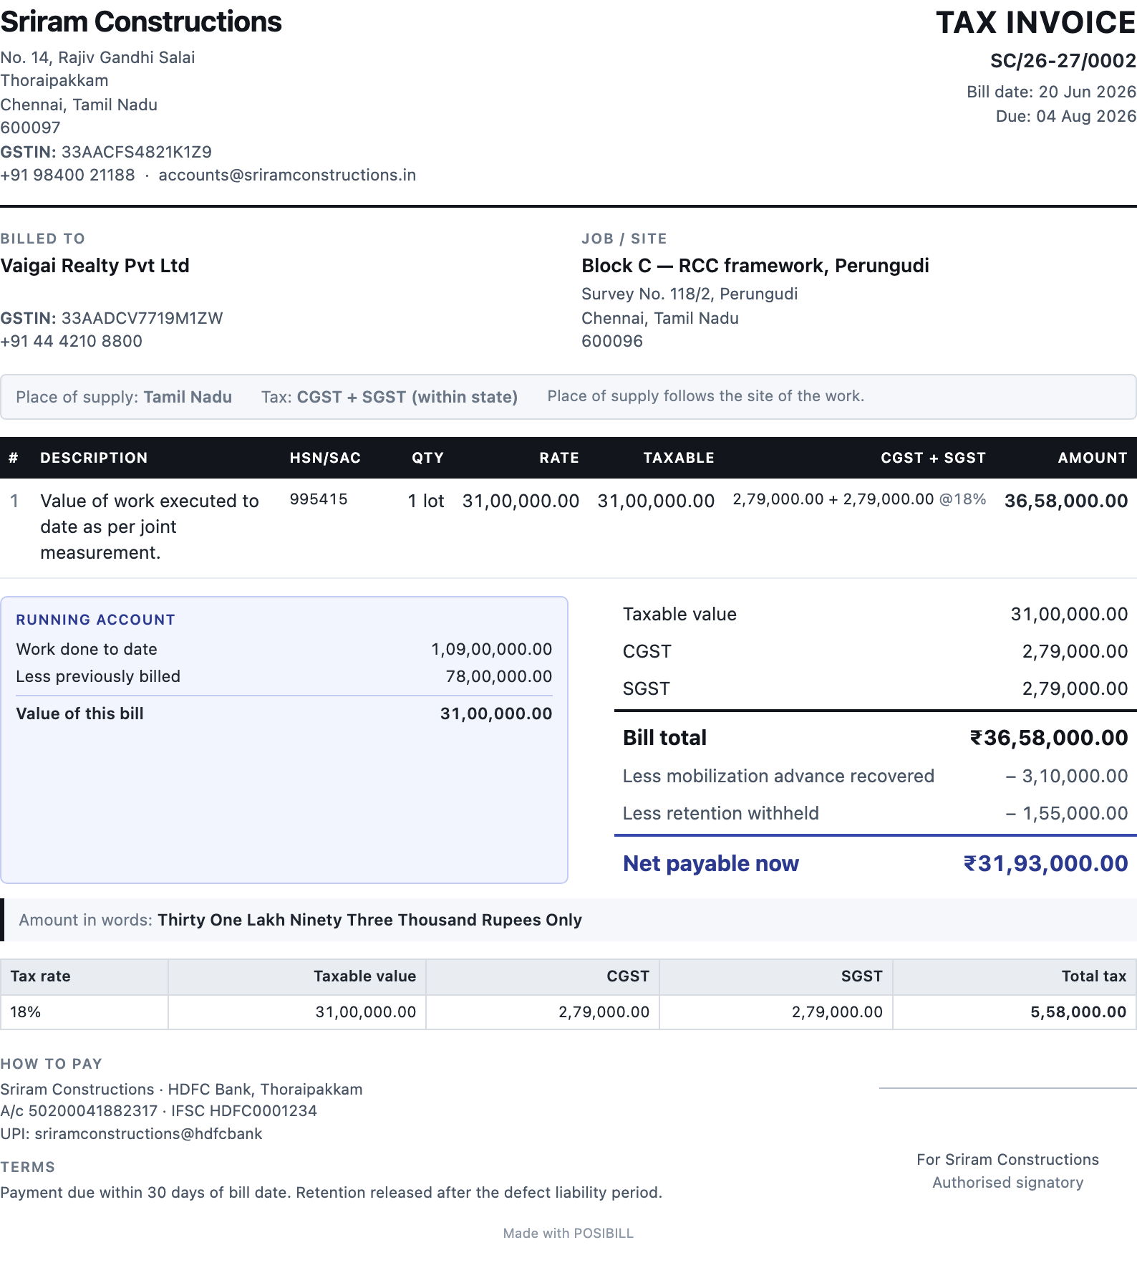Select the TAX INVOICE title
This screenshot has height=1278, width=1137.
click(1036, 23)
